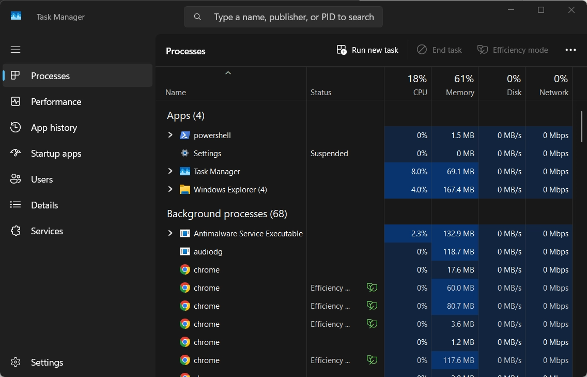The width and height of the screenshot is (587, 377).
Task: Select the powershell app icon
Action: (x=184, y=135)
